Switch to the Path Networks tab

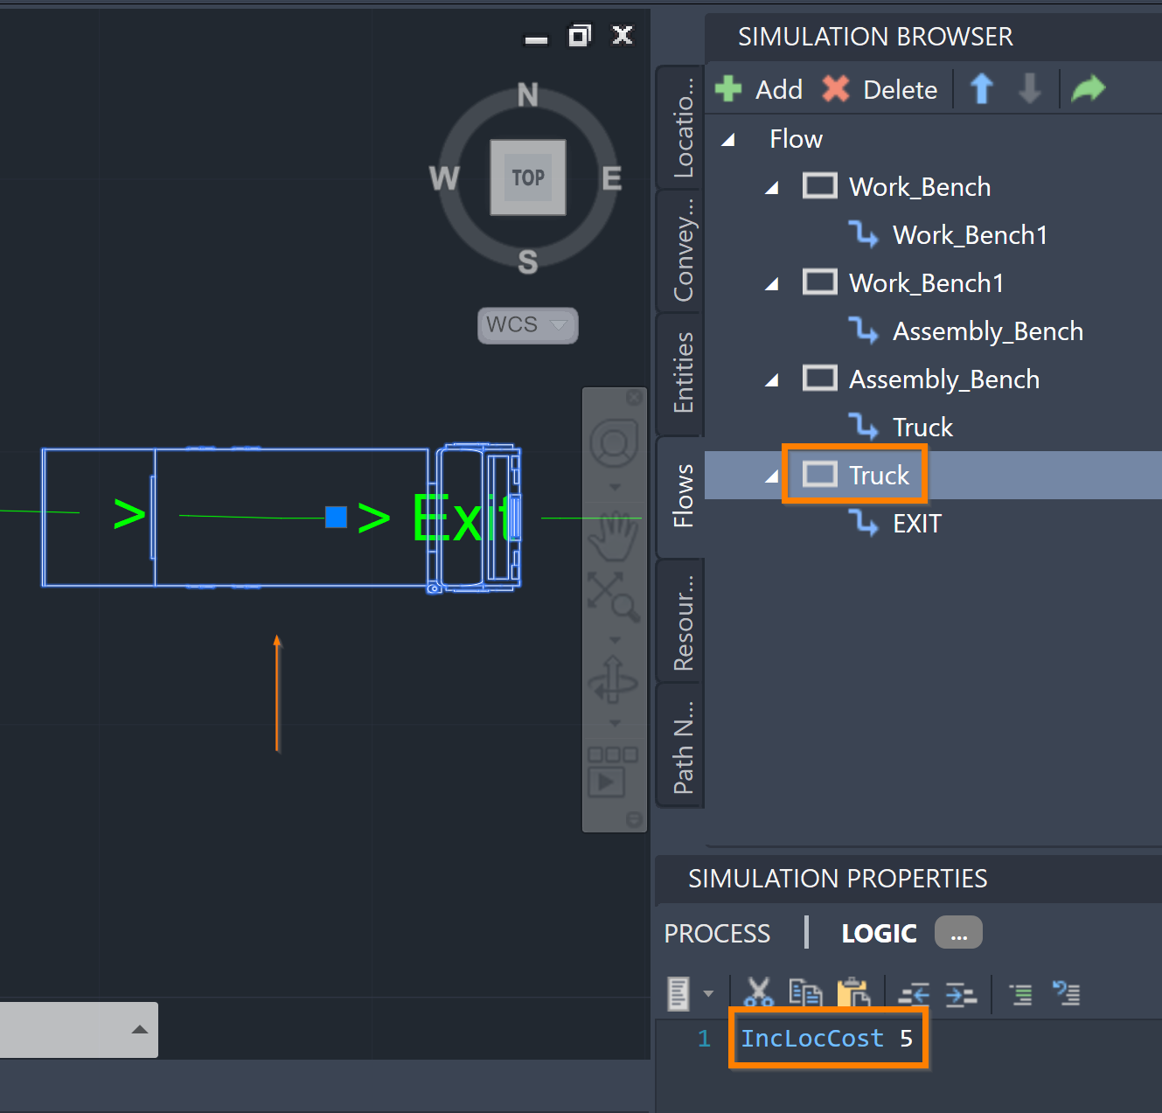(x=682, y=745)
